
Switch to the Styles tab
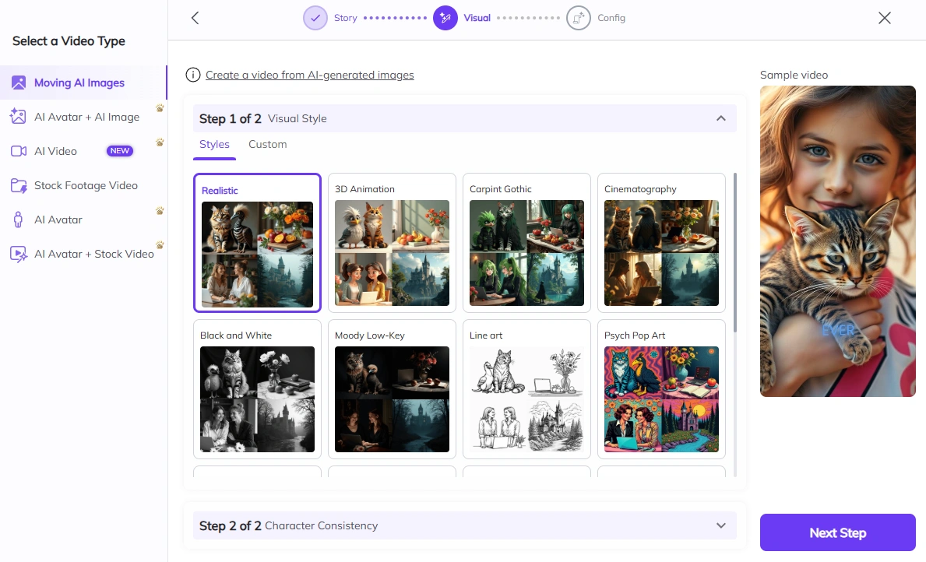pos(214,145)
